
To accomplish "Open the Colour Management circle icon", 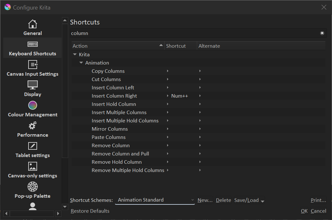I will (33, 105).
